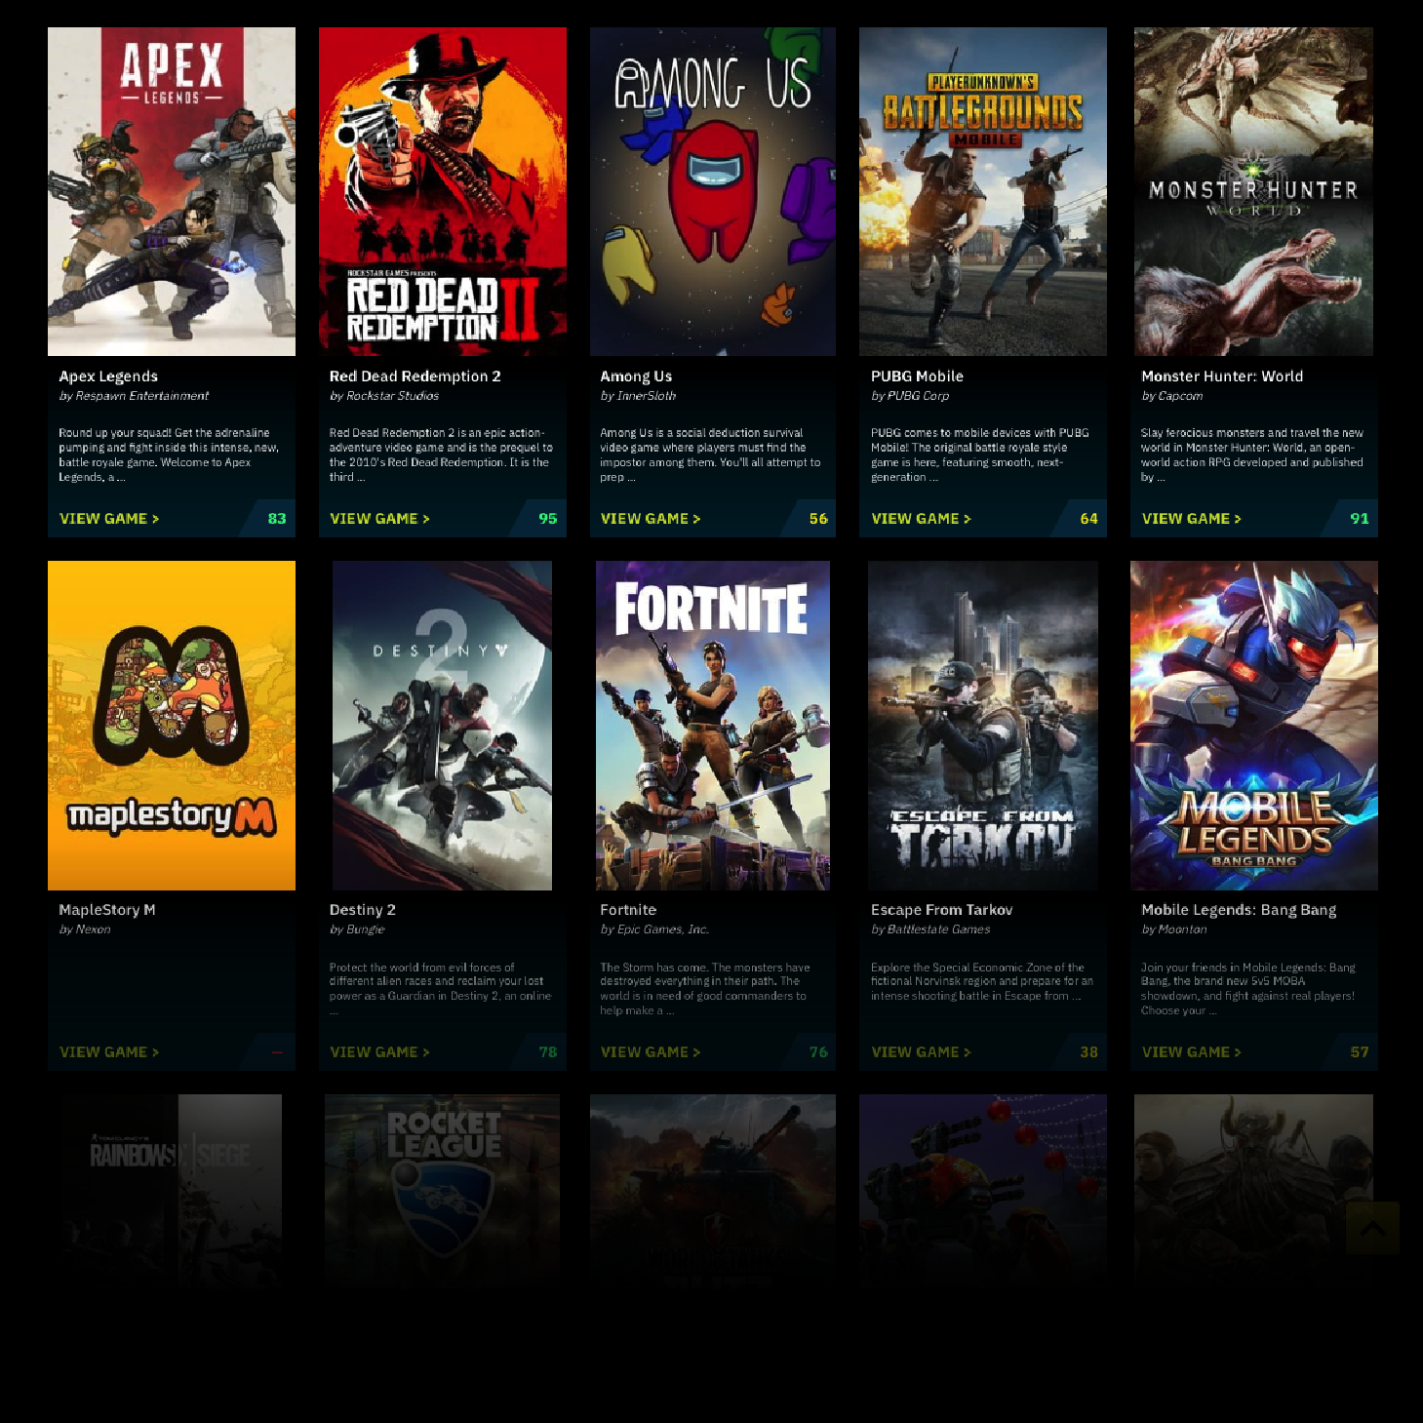The height and width of the screenshot is (1423, 1423).
Task: Click View Game under Apex Legends
Action: (109, 519)
